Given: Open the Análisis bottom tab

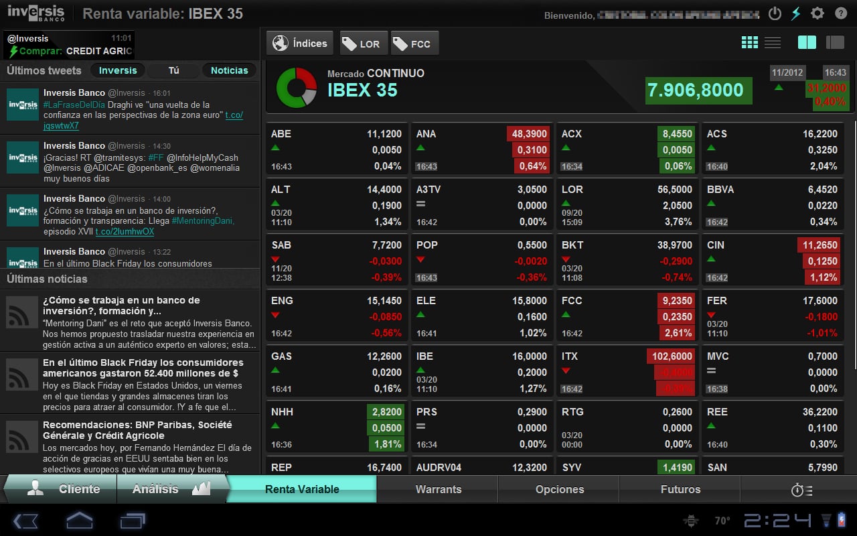Looking at the screenshot, I should coord(172,489).
